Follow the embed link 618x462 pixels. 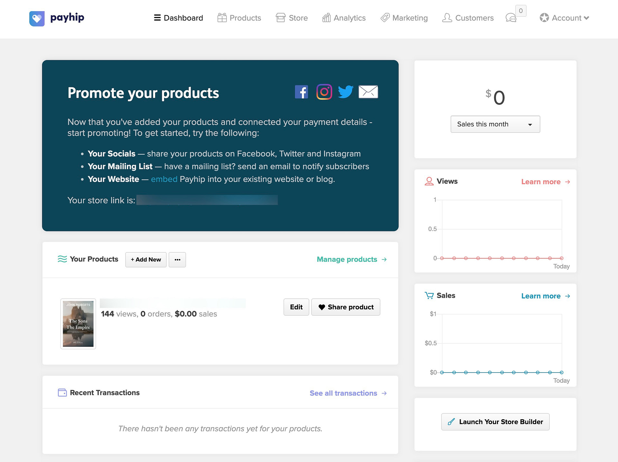[x=164, y=179]
